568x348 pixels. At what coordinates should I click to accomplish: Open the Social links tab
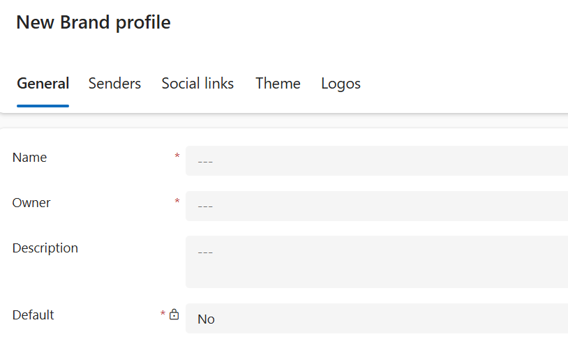[x=197, y=84]
